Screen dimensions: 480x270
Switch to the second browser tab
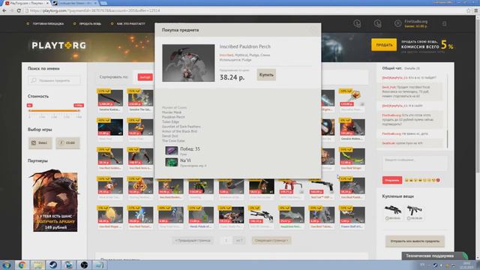(x=75, y=3)
